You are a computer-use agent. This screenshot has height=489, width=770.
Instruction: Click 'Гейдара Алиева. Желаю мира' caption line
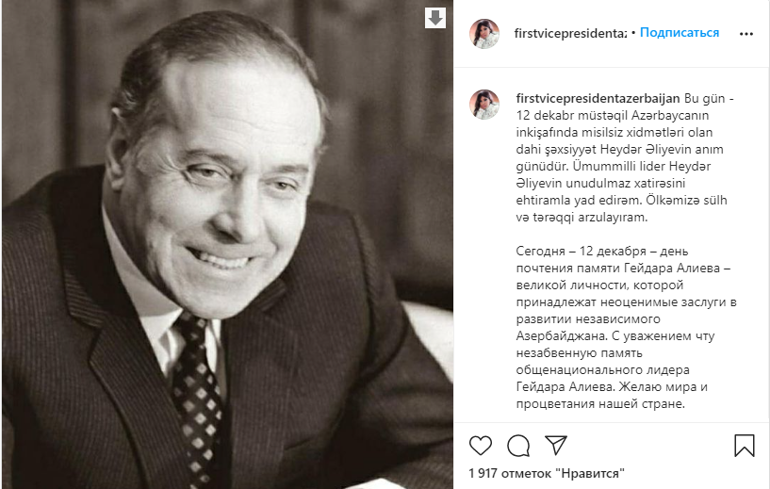pyautogui.click(x=603, y=386)
